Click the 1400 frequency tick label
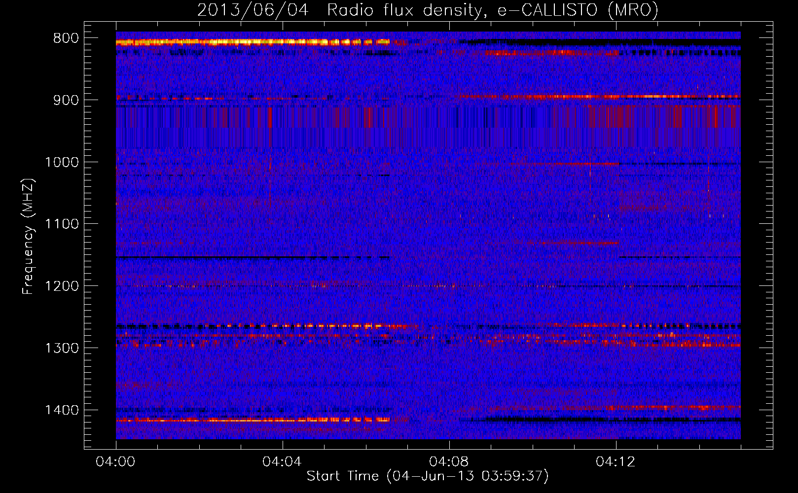 coord(62,410)
